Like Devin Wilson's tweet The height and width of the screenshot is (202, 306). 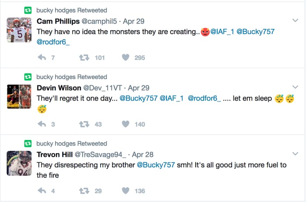click(x=126, y=124)
